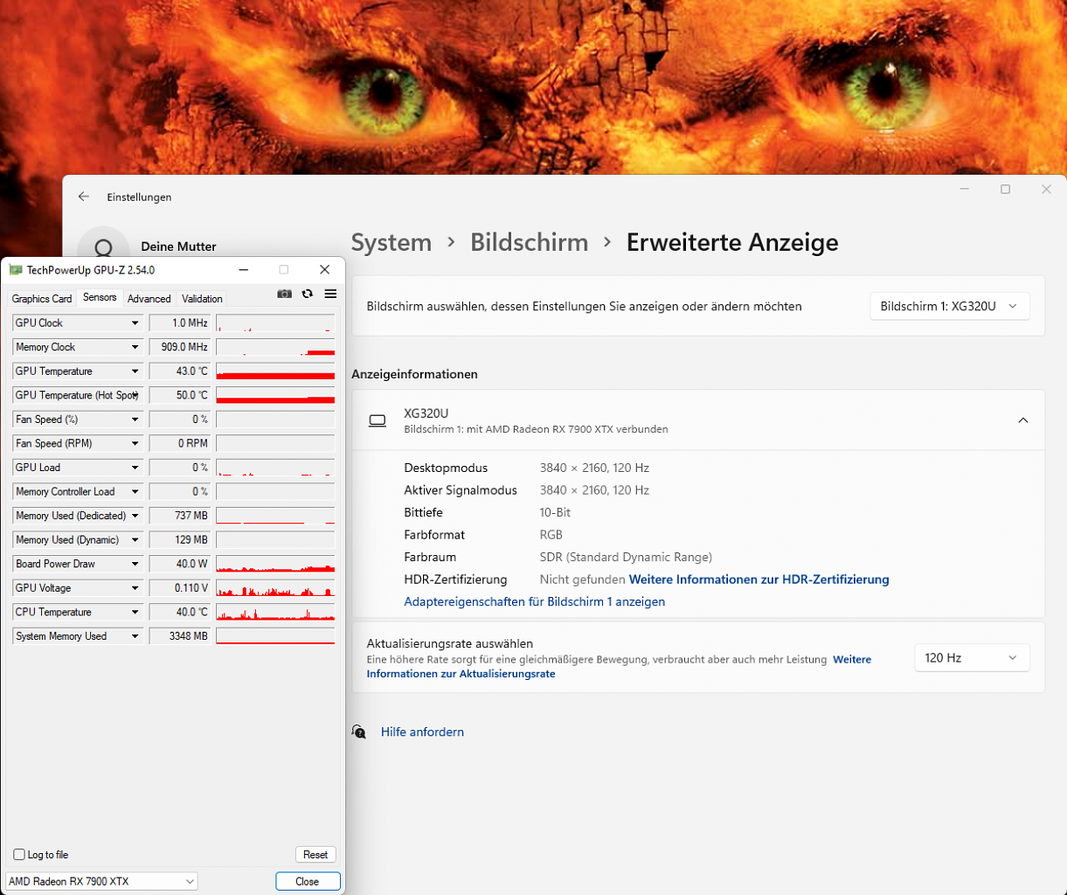
Task: Click the Board Power Draw graph
Action: 275,564
